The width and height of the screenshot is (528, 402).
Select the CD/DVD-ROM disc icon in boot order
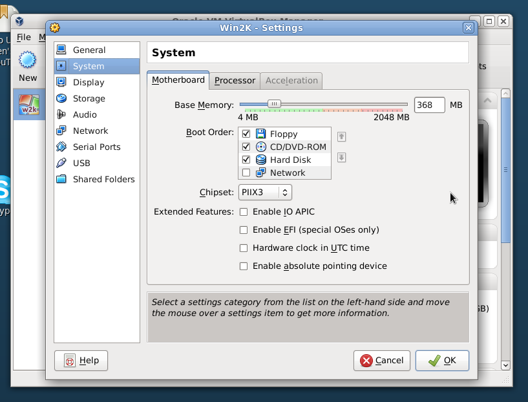(x=260, y=147)
